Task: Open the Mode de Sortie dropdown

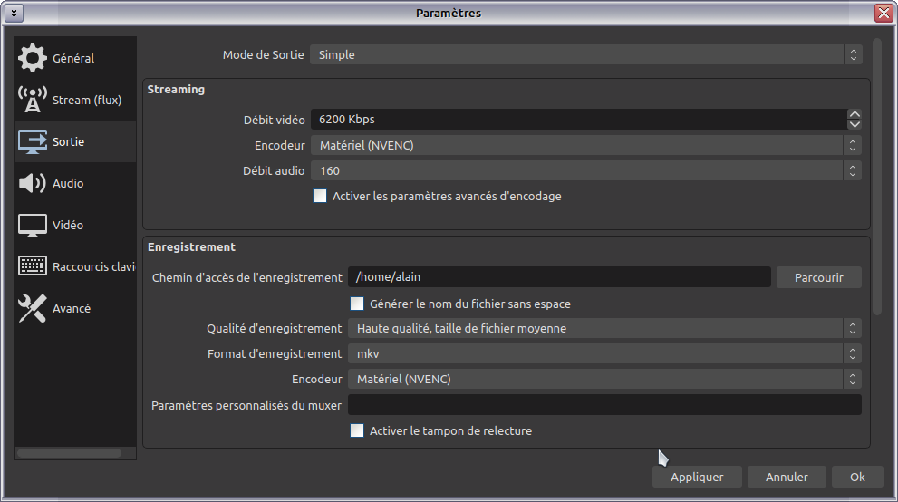Action: [x=585, y=55]
